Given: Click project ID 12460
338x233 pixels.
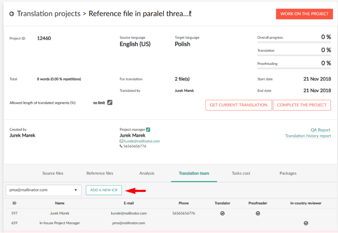Looking at the screenshot, I should pyautogui.click(x=44, y=38).
